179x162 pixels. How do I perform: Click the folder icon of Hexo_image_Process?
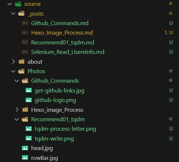[25, 110]
